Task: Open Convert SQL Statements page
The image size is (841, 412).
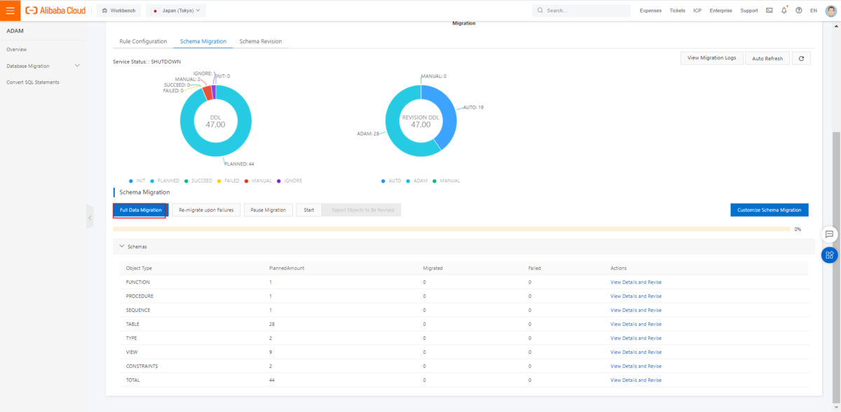Action: click(x=33, y=82)
